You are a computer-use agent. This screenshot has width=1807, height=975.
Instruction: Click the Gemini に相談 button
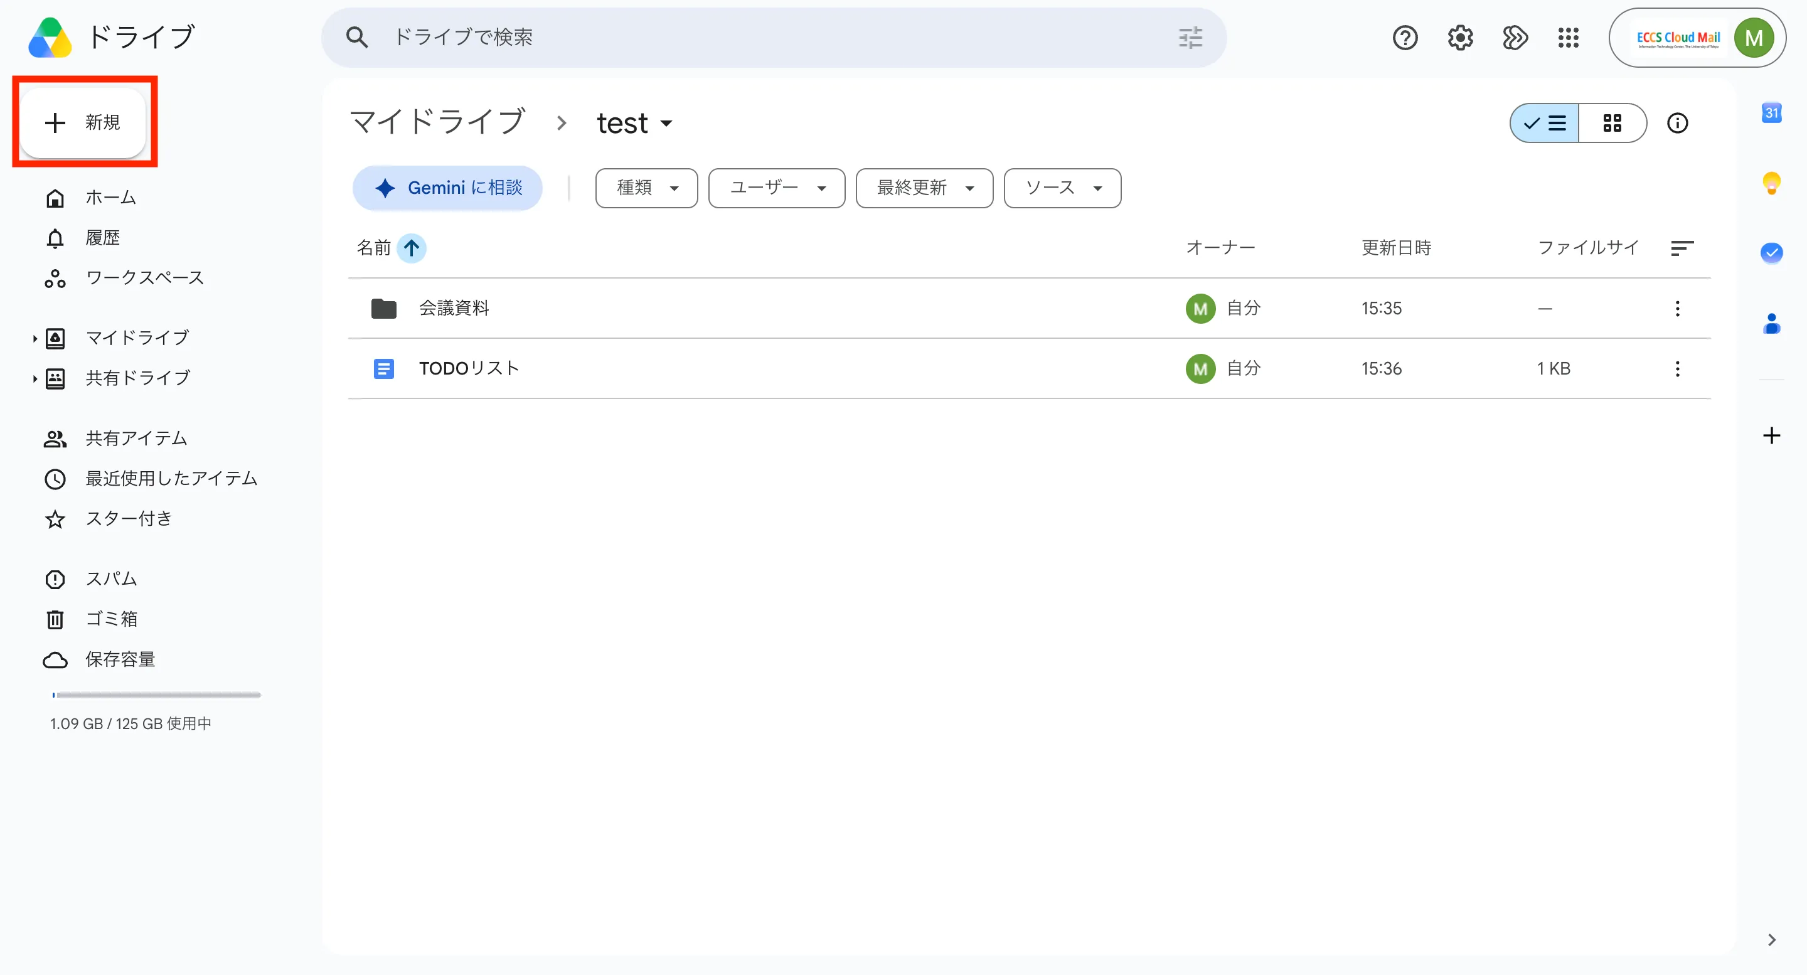(x=447, y=188)
